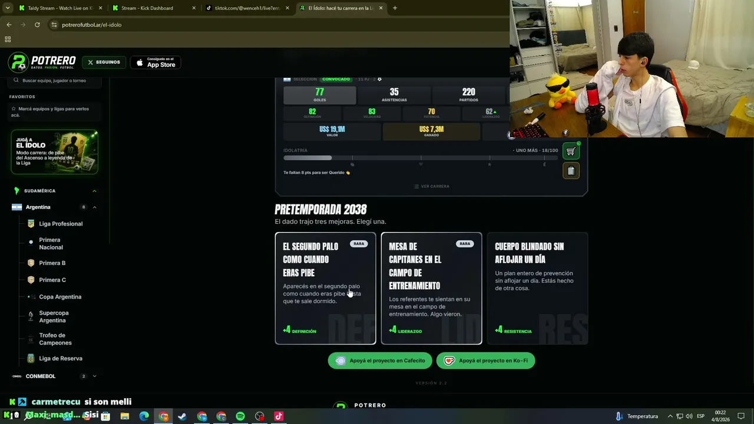Focus the team, player or tournament search field

coord(55,80)
